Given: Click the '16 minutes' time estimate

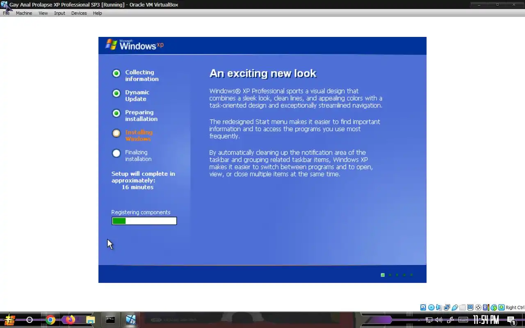Looking at the screenshot, I should 137,187.
